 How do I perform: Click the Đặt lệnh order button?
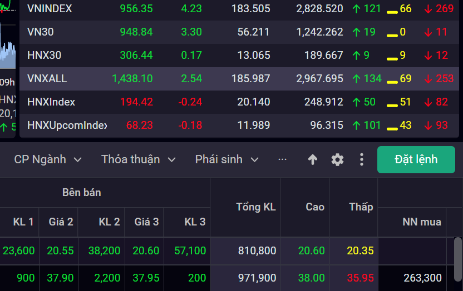coord(416,159)
